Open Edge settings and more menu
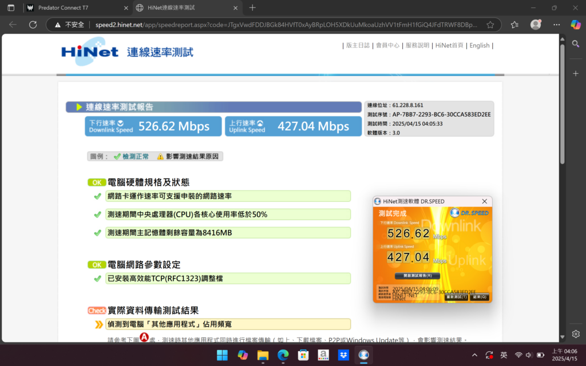 click(x=556, y=25)
